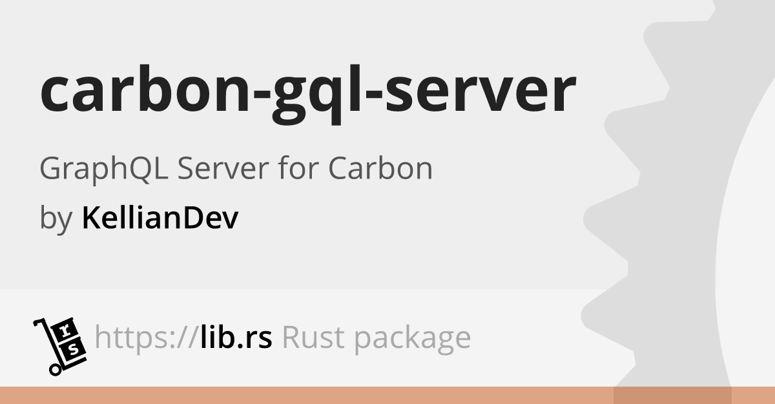Image resolution: width=775 pixels, height=404 pixels.
Task: Click the darker orange segment below the gear
Action: click(672, 395)
